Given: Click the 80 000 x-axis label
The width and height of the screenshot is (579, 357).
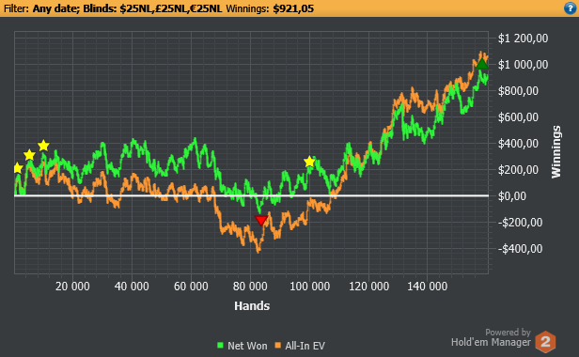Looking at the screenshot, I should [x=250, y=287].
